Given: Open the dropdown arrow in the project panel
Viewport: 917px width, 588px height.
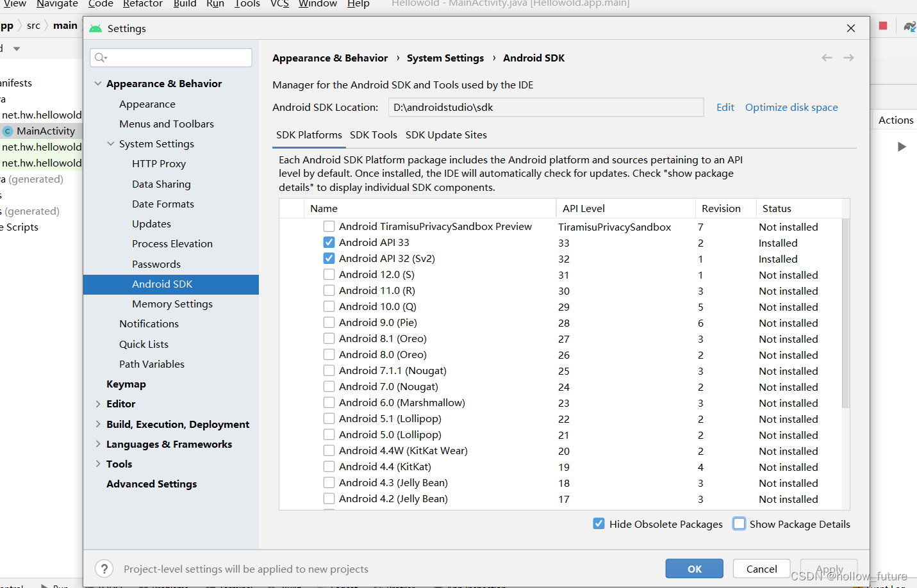Looking at the screenshot, I should pos(17,49).
